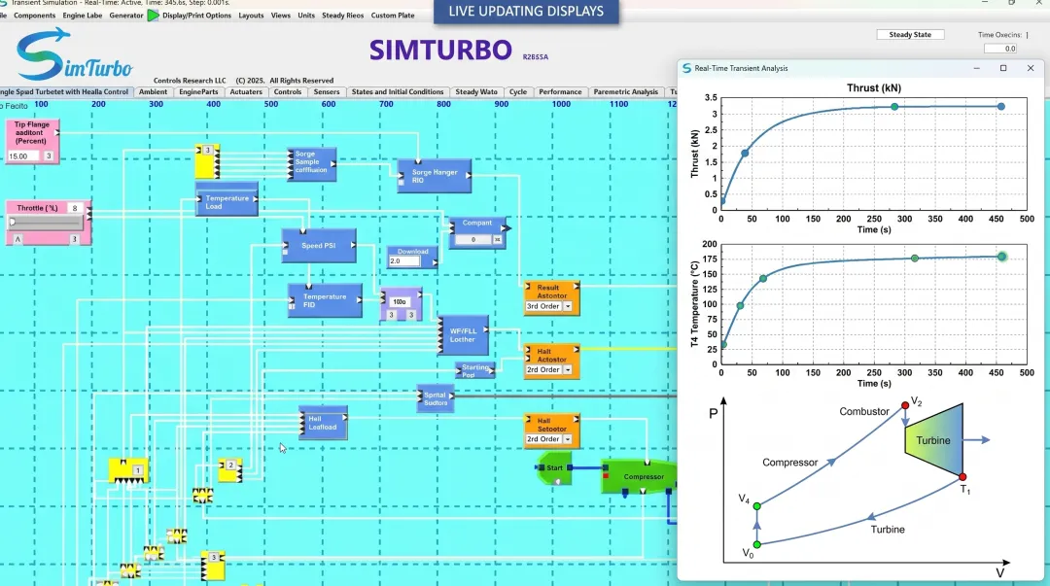Open the Views menu
Screen dimensions: 1050x586
pyautogui.click(x=281, y=16)
